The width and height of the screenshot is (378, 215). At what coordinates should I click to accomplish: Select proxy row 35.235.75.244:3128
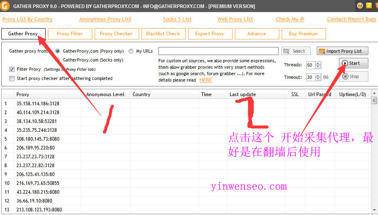[187, 130]
